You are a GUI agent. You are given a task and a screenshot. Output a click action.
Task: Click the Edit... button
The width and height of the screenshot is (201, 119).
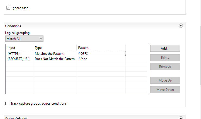165,58
